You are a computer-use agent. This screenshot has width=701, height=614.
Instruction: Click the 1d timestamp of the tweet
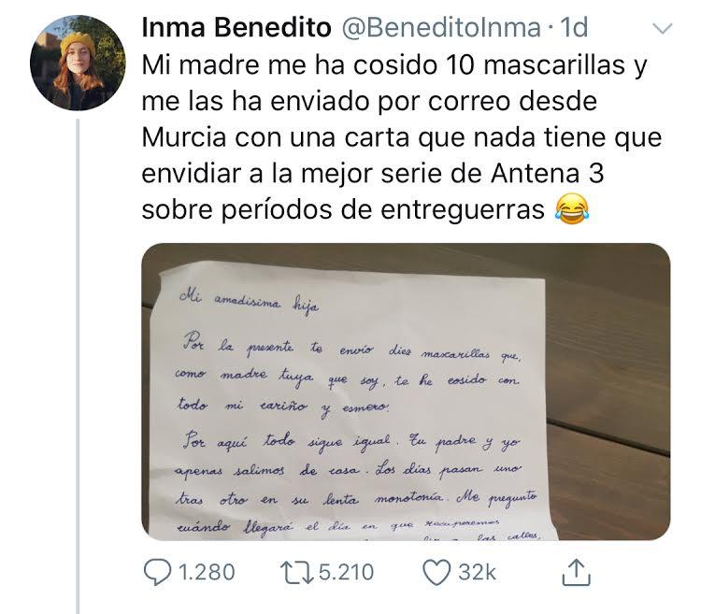[576, 29]
